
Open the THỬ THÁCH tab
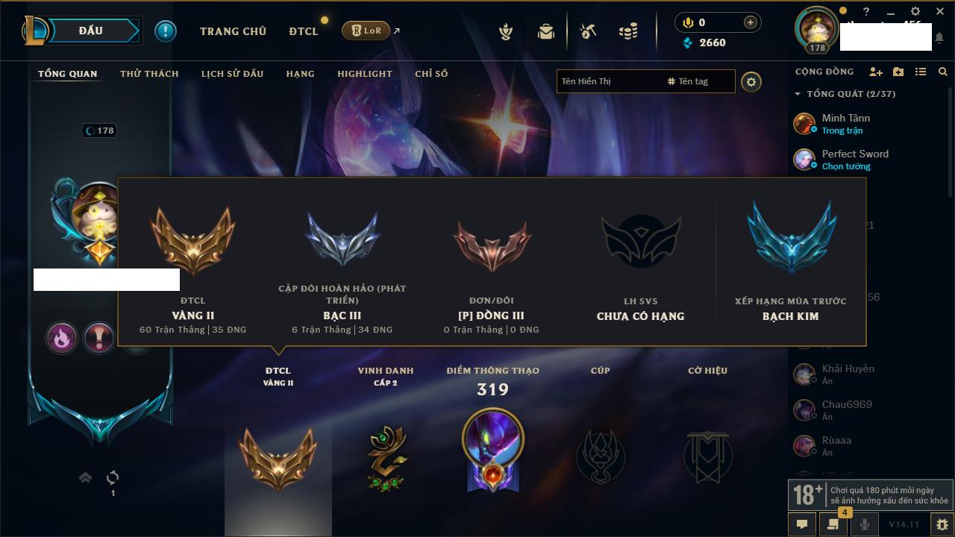149,74
